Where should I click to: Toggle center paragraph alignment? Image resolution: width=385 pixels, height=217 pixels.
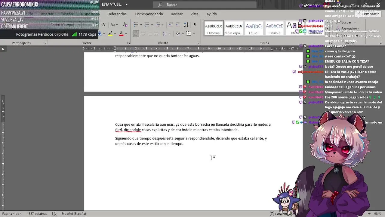[143, 33]
